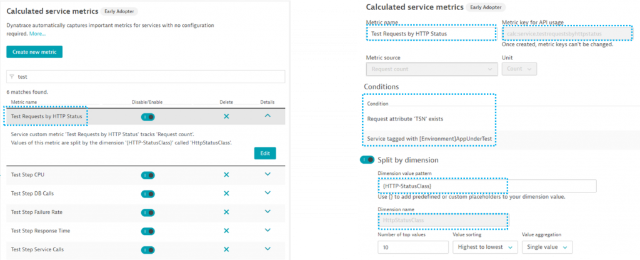Open the Value aggregation dropdown
Image resolution: width=640 pixels, height=260 pixels.
click(x=547, y=247)
